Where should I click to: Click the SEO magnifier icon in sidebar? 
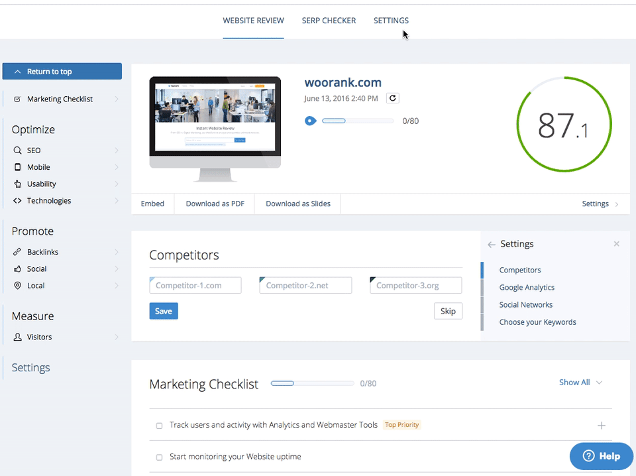tap(17, 150)
